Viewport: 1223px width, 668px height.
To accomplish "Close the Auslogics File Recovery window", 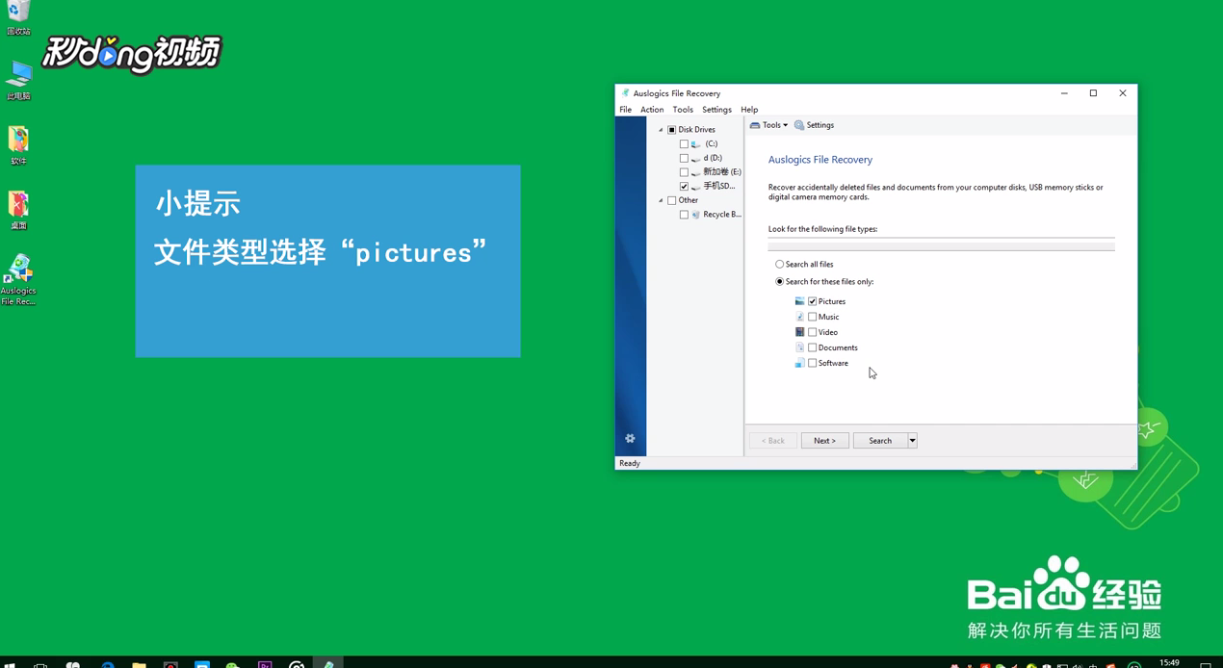I will point(1123,93).
